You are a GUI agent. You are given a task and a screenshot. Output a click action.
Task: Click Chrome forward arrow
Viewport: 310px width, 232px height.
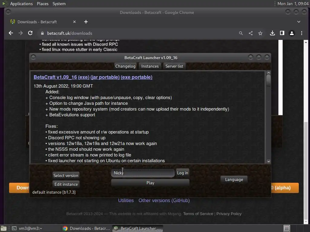[21, 33]
